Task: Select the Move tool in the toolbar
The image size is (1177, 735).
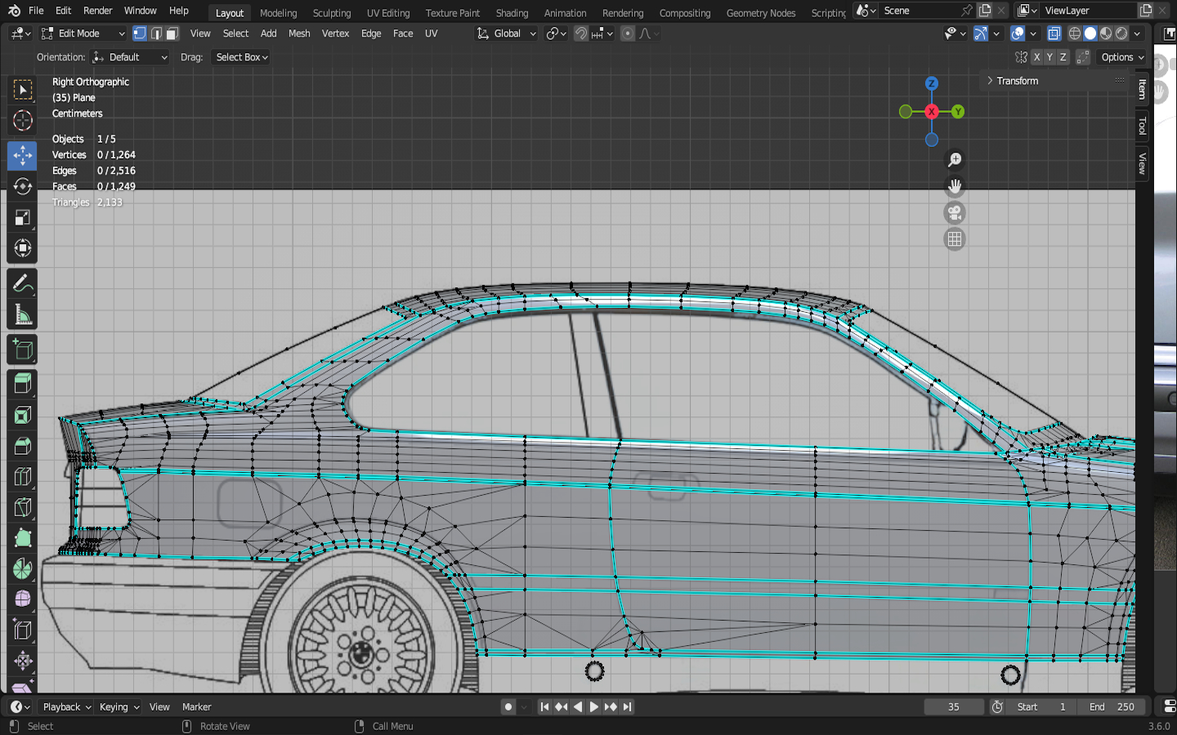Action: pos(22,155)
